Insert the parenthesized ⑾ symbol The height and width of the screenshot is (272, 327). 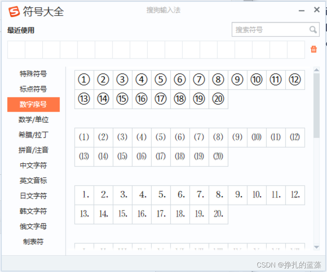(x=276, y=138)
